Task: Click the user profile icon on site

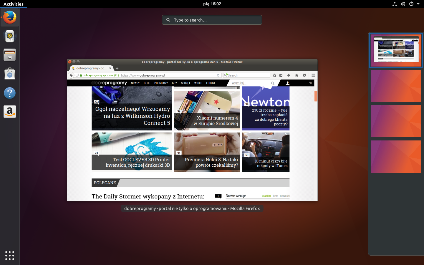Action: click(x=288, y=83)
